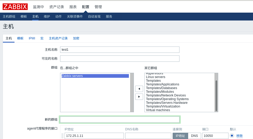Go to 主机 in the blue submenu bar
Image resolution: width=253 pixels, height=139 pixels.
35,17
